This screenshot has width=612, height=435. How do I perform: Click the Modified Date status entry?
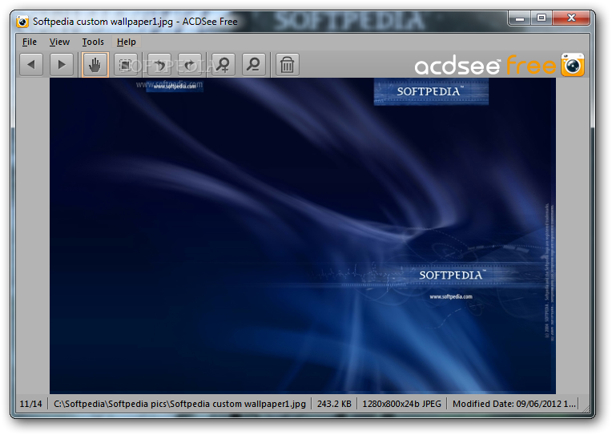click(514, 404)
